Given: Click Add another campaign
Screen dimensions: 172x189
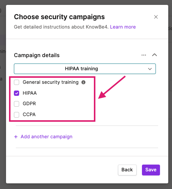Looking at the screenshot, I should pyautogui.click(x=43, y=137).
